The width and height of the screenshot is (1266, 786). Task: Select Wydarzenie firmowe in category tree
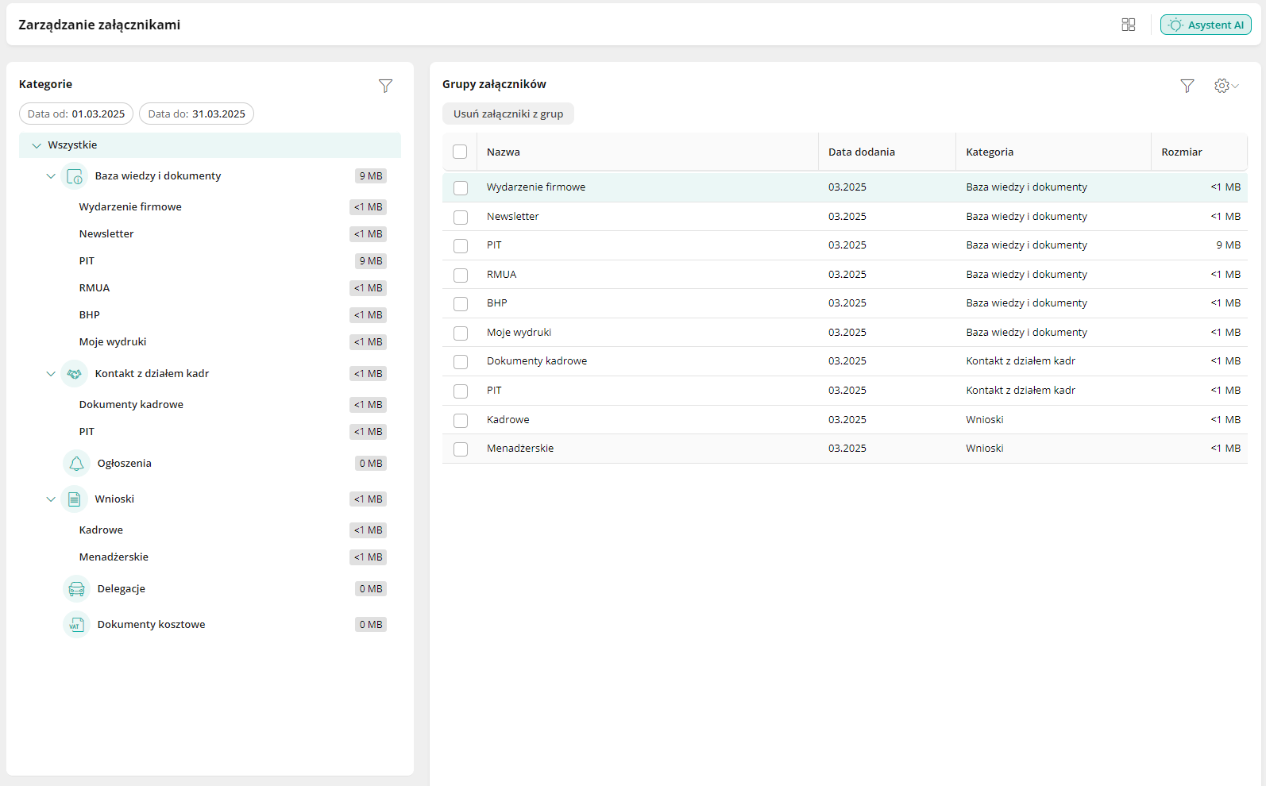click(130, 207)
